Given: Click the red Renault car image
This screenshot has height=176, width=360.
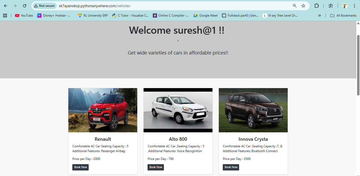Looking at the screenshot, I should (x=103, y=110).
